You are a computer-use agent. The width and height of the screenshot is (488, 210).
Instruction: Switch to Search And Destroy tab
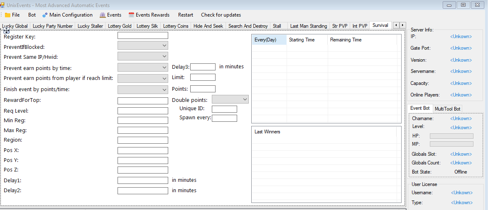pyautogui.click(x=248, y=26)
